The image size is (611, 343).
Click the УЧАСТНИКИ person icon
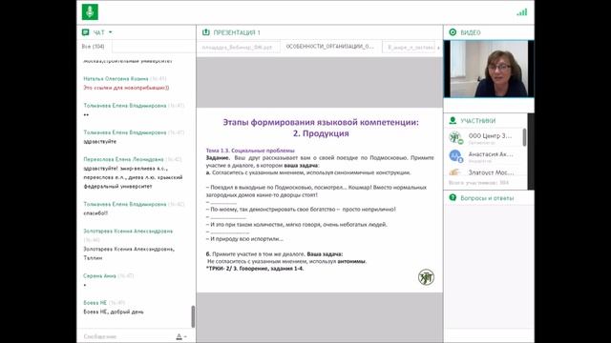click(453, 121)
